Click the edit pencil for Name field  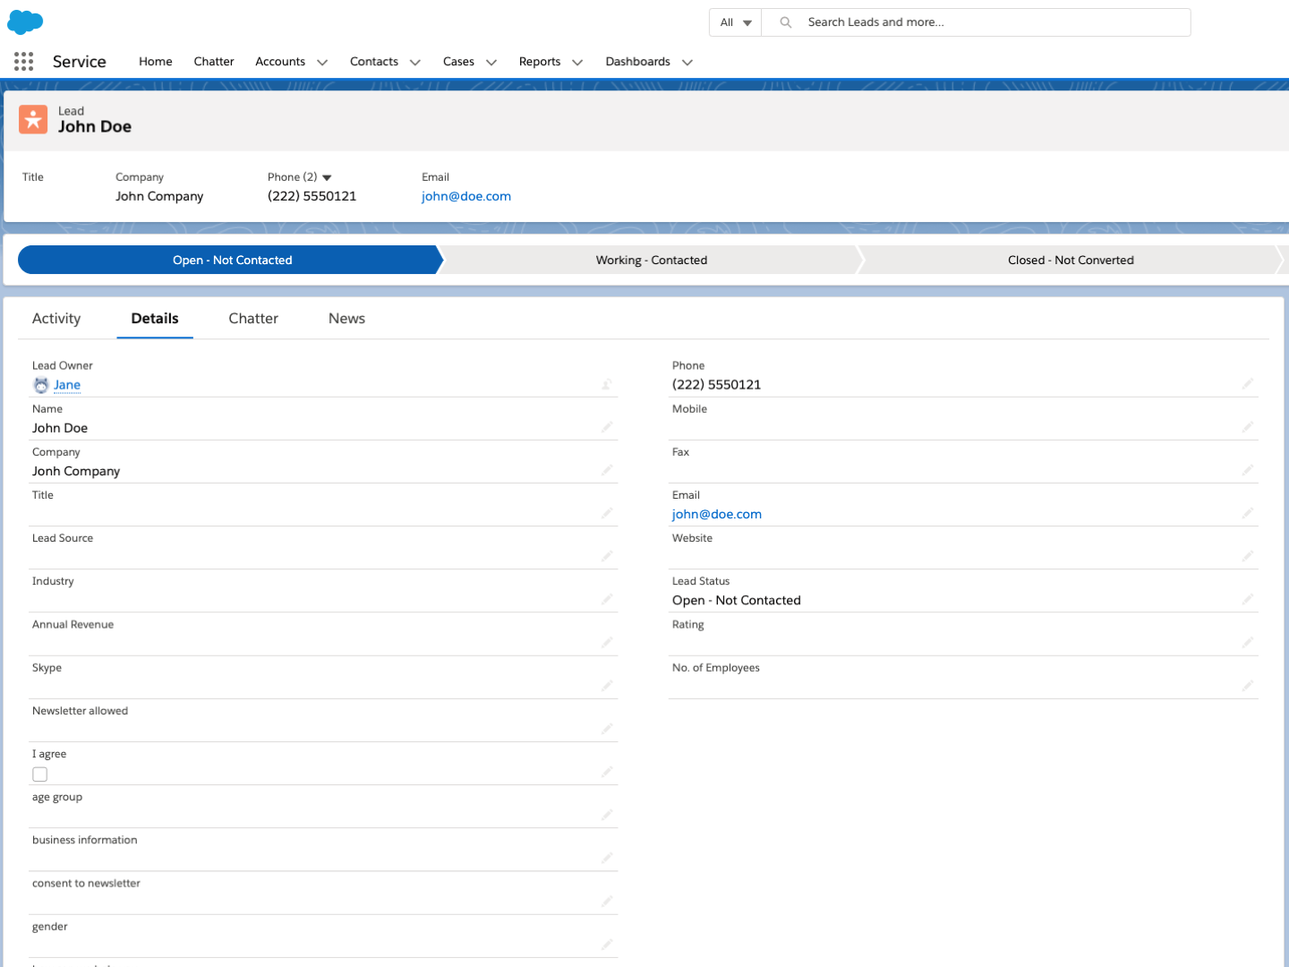point(607,427)
